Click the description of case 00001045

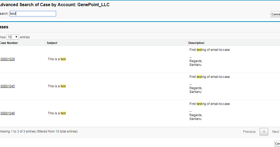210,84
